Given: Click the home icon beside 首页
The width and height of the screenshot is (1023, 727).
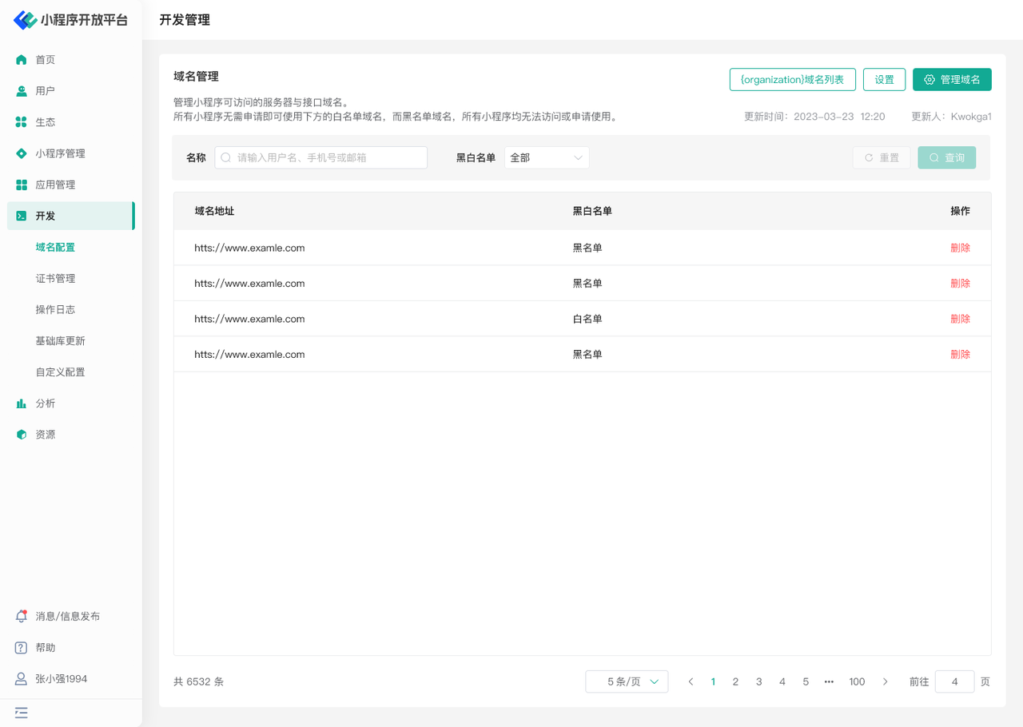Looking at the screenshot, I should pos(22,60).
